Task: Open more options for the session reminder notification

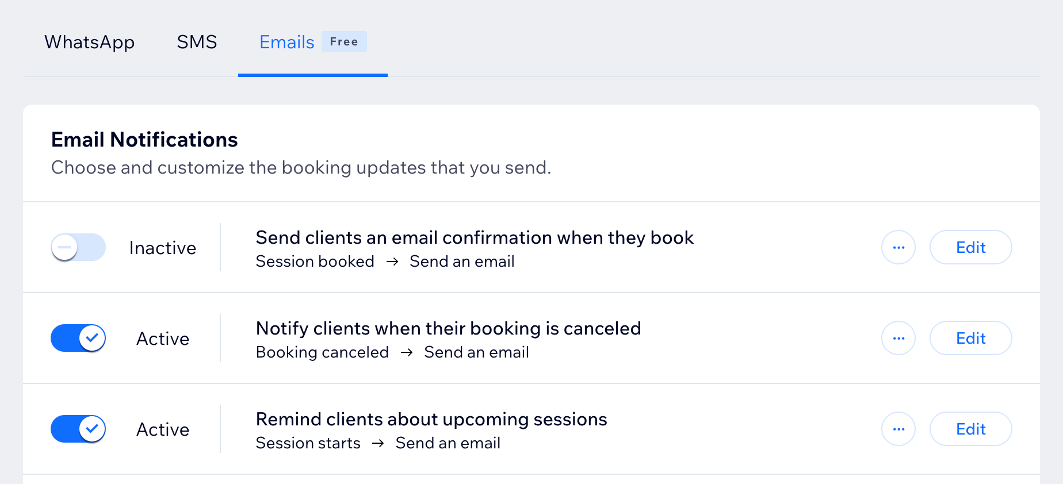Action: coord(898,429)
